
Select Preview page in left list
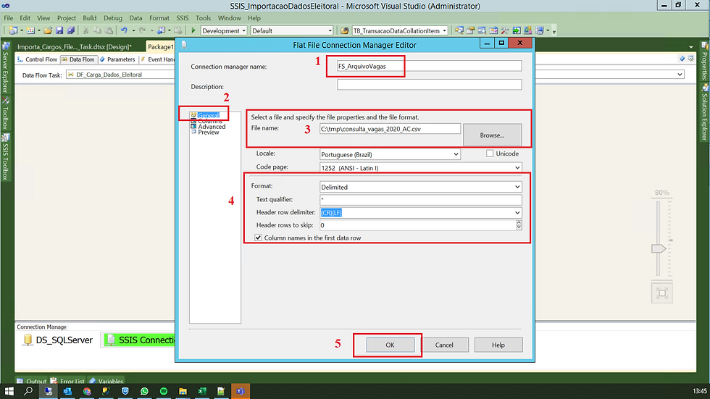coord(209,132)
